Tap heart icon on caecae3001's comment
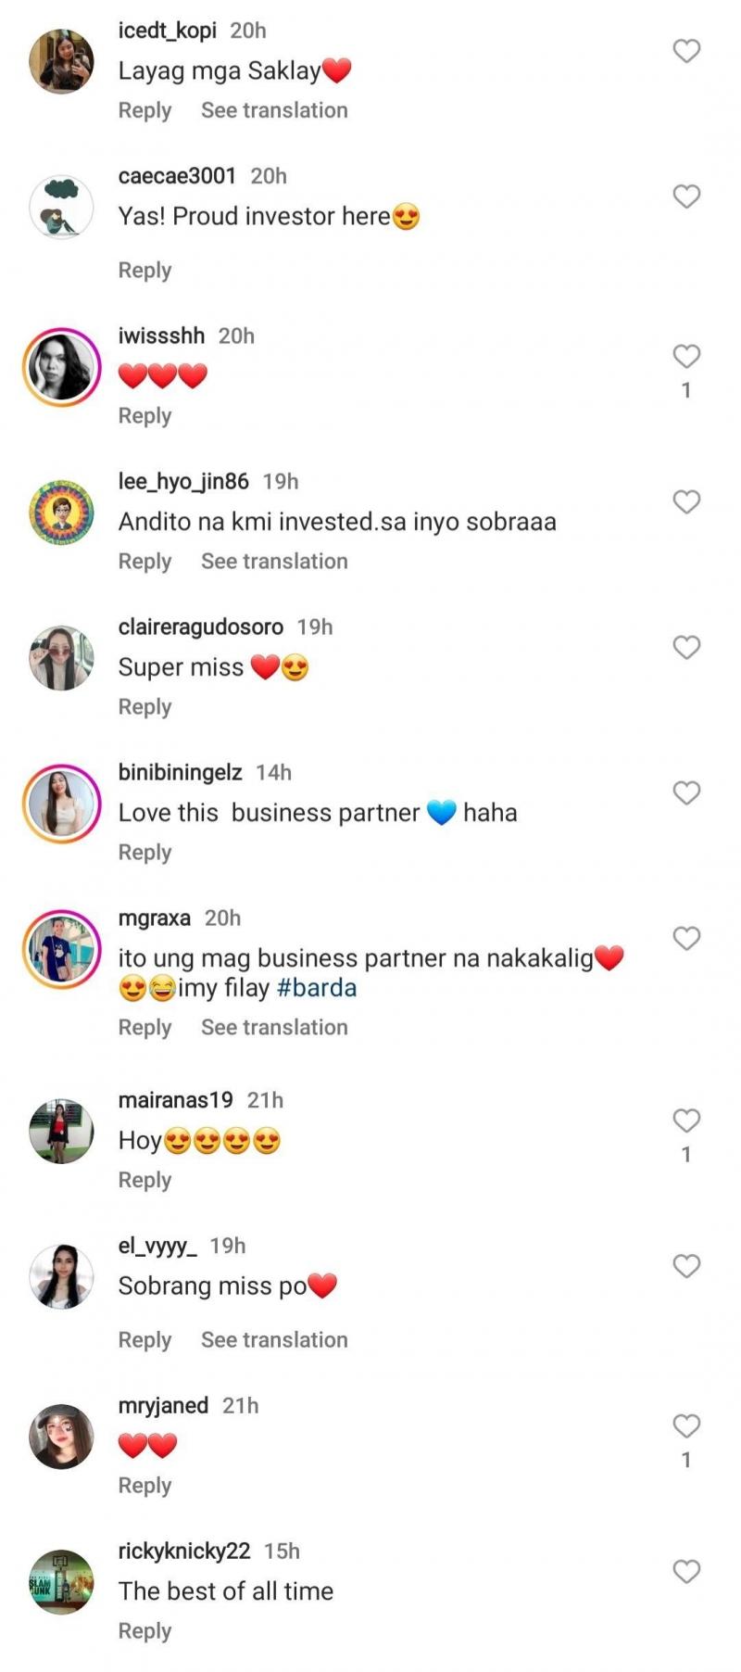Viewport: 741px width, 1672px height. click(x=686, y=196)
